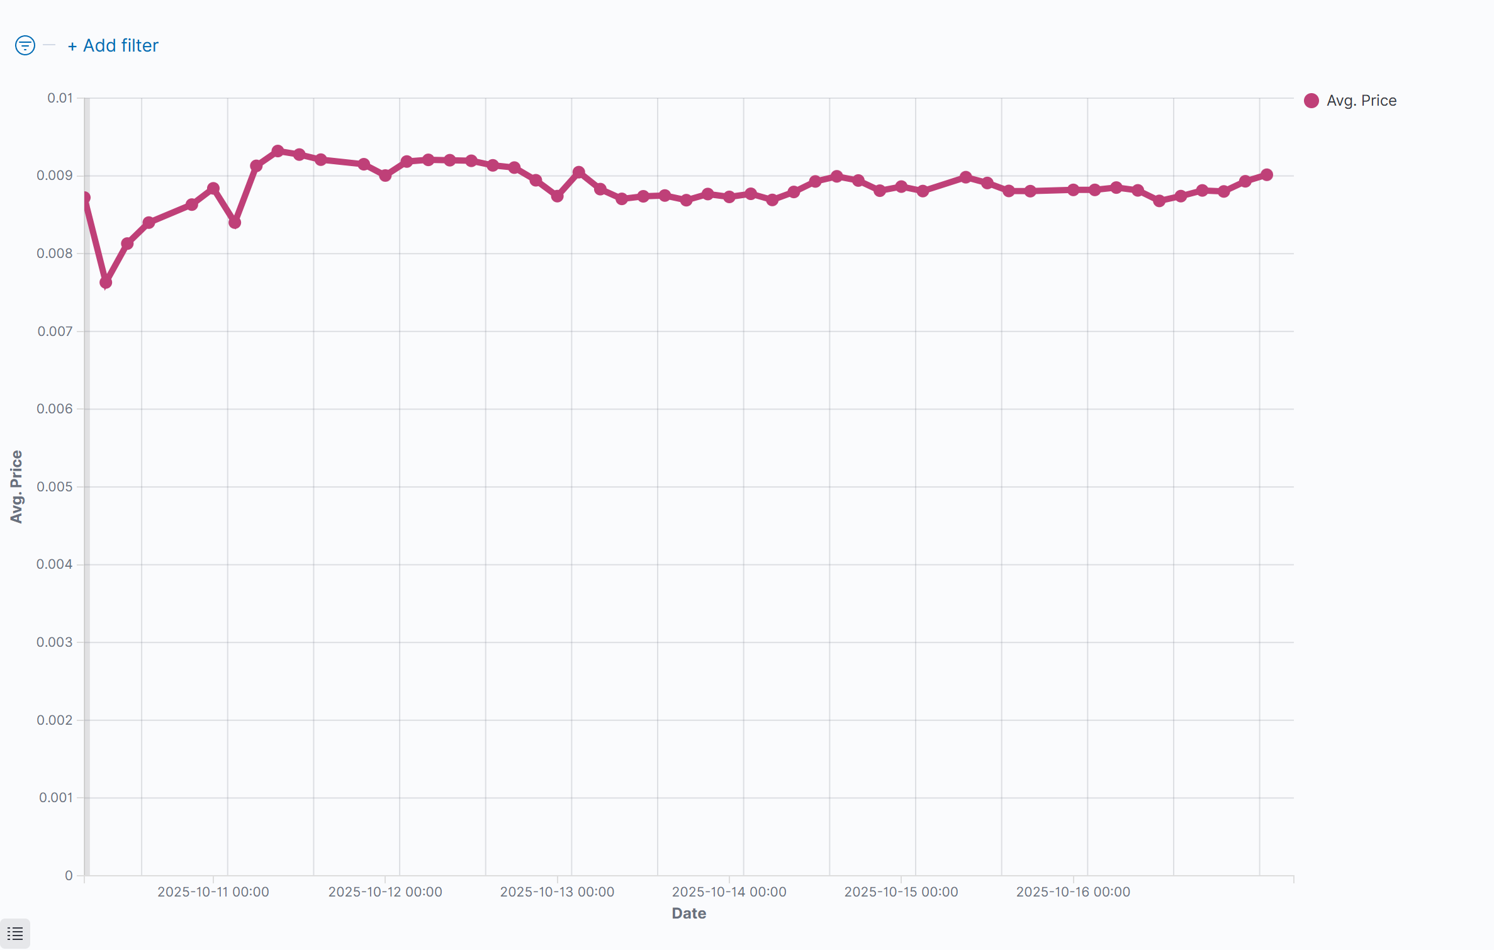Select the "Avg. Price" legend text label
The height and width of the screenshot is (950, 1494).
pos(1361,101)
